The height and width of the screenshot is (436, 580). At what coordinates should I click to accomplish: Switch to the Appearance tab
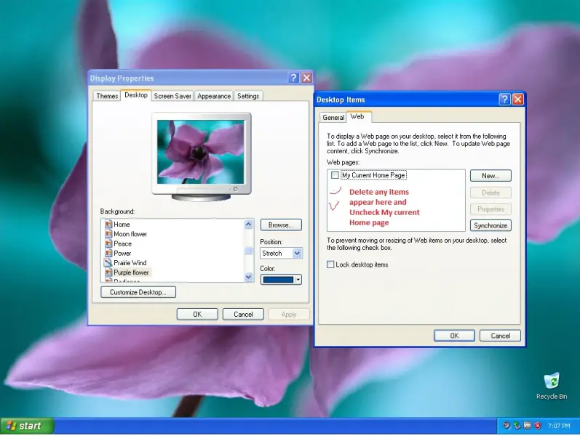coord(214,96)
